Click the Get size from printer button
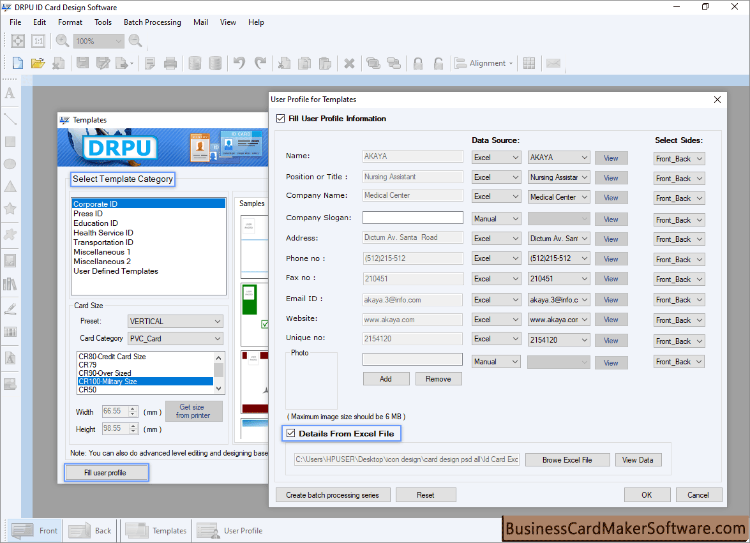 (193, 410)
